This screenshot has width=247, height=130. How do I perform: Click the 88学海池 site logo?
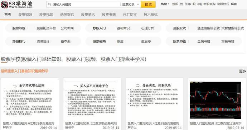17,5
